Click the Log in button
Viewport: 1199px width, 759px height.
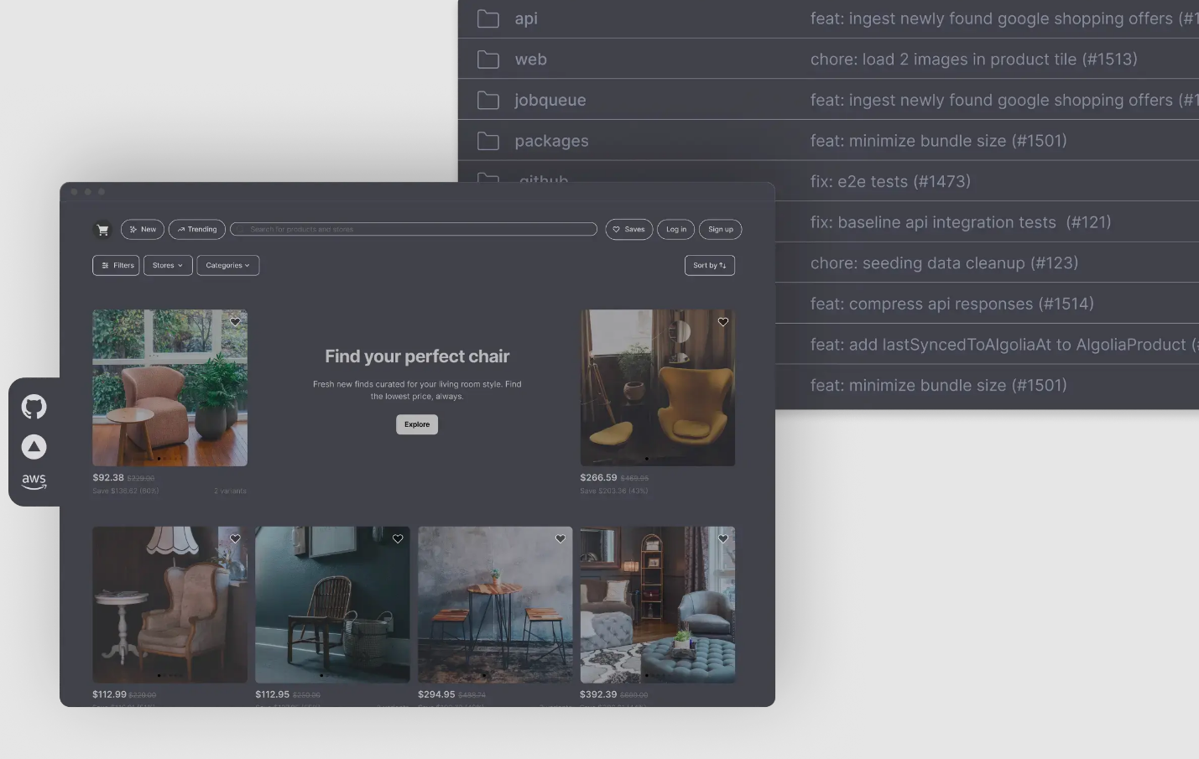pos(676,230)
